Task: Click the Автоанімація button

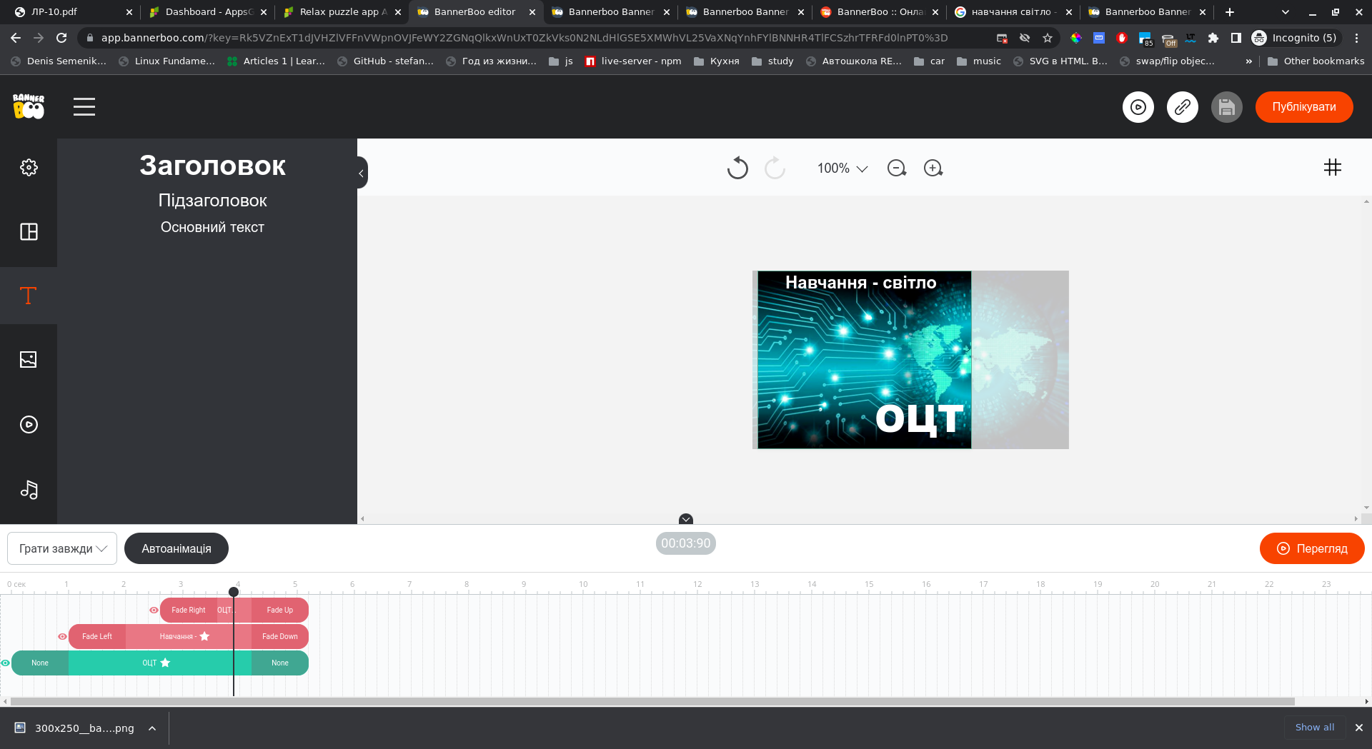Action: (177, 548)
